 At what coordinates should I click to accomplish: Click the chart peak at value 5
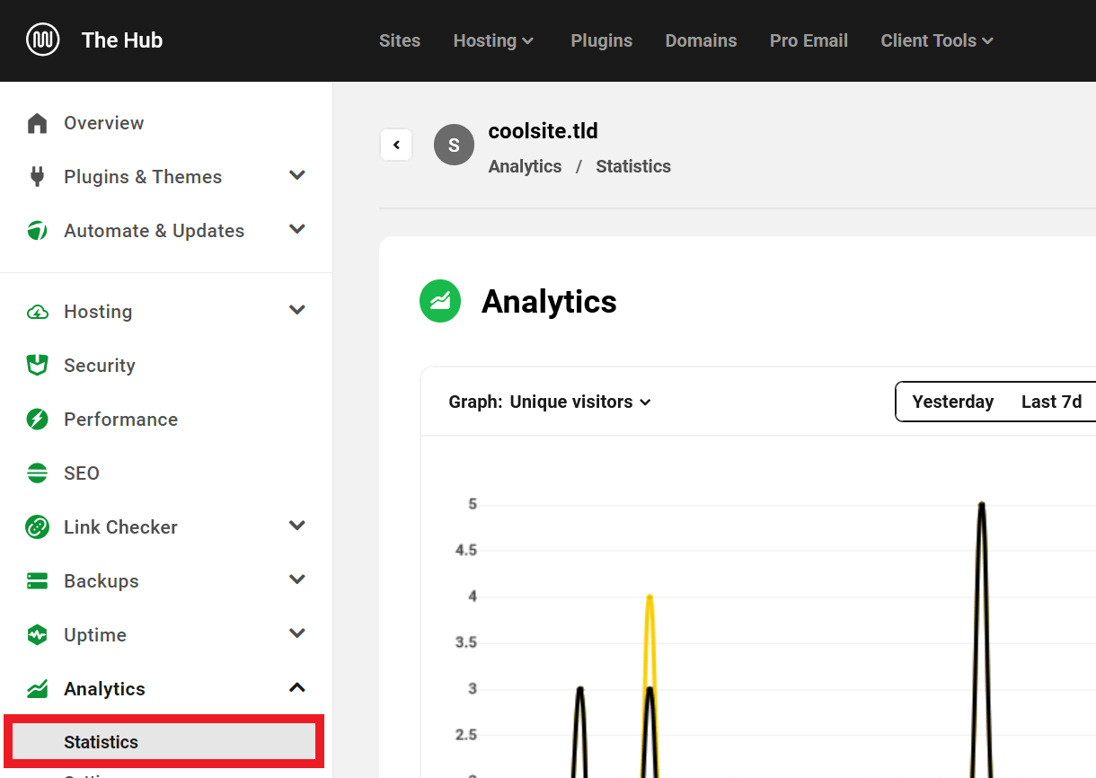981,504
